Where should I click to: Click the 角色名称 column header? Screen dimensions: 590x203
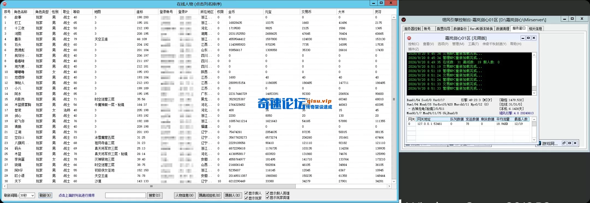[24, 12]
